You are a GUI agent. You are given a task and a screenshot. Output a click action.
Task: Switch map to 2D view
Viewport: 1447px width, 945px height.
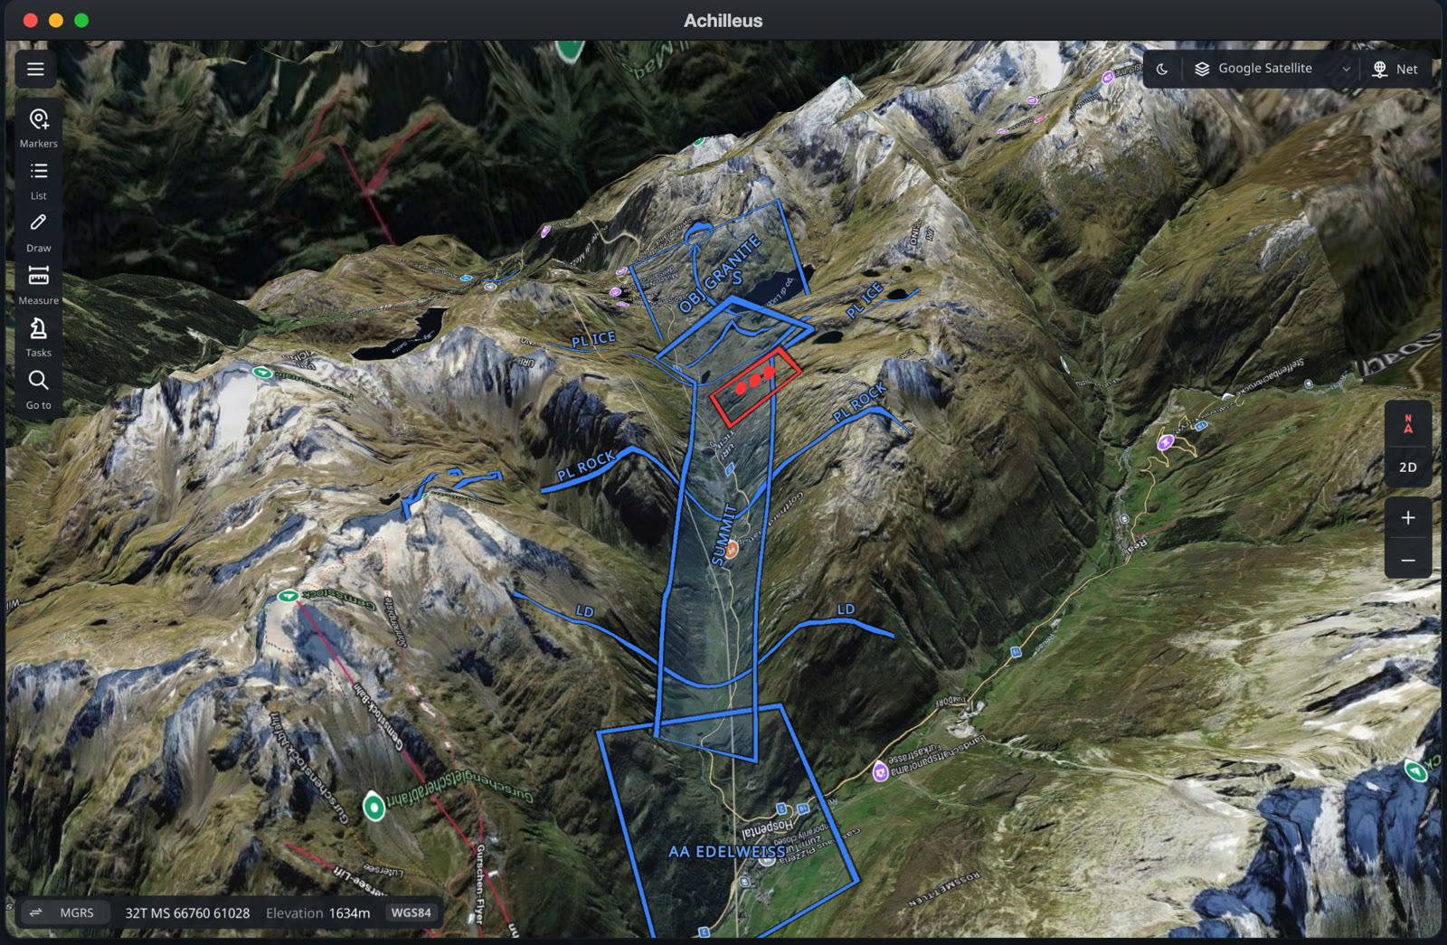click(1408, 468)
